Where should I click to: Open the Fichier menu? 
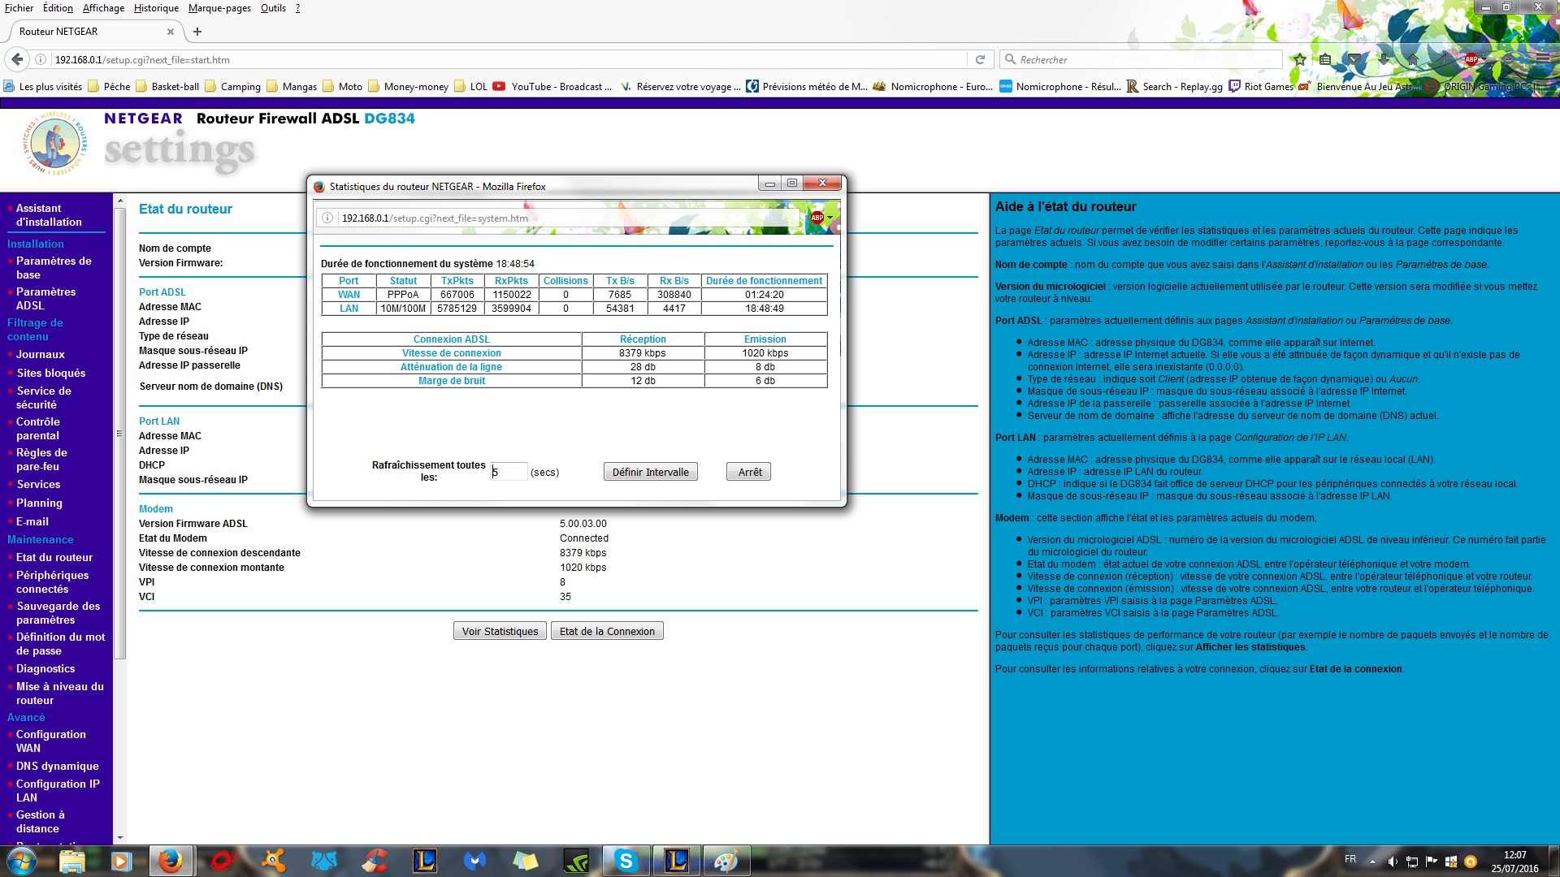[19, 8]
